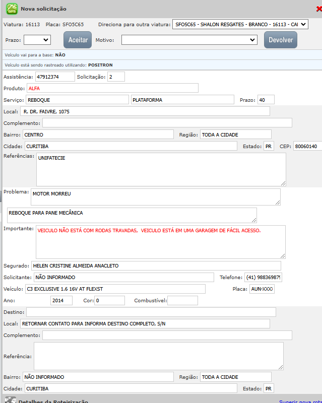Click the Assistência number field
Image resolution: width=322 pixels, height=403 pixels.
pos(54,77)
